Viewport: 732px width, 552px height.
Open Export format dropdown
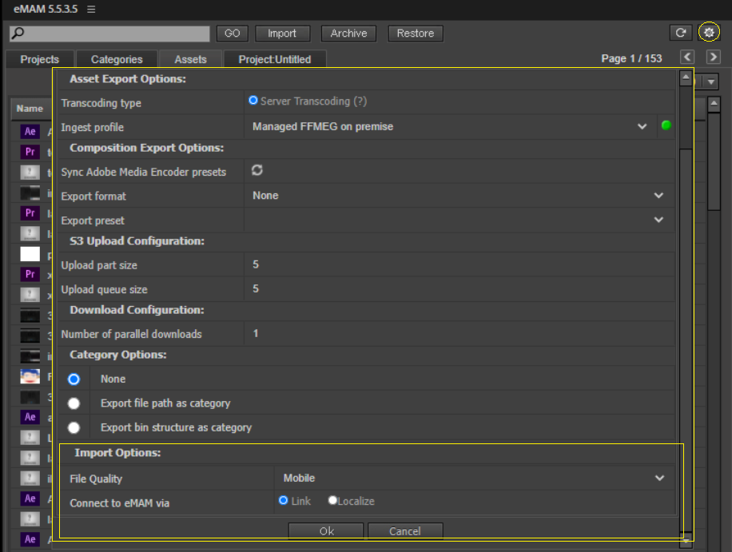tap(459, 196)
